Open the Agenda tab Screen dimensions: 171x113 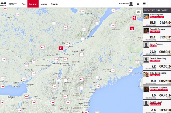coord(44,4)
